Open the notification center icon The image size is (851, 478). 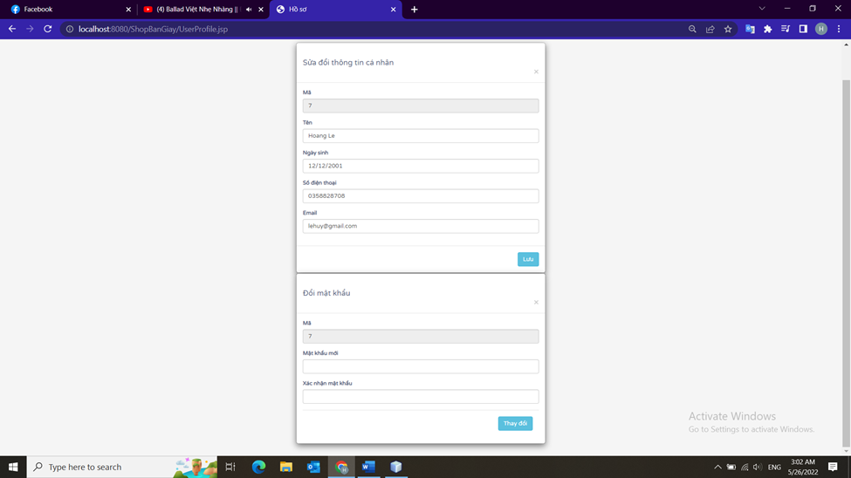833,468
